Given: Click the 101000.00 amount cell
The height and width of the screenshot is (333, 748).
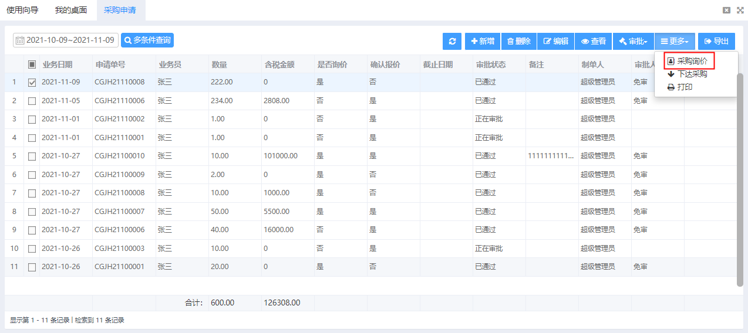Looking at the screenshot, I should tap(288, 156).
